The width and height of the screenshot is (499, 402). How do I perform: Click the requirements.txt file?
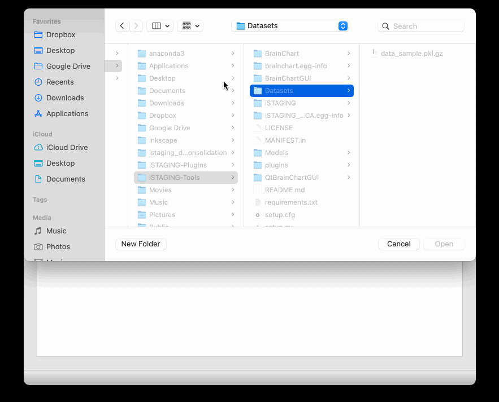[302, 202]
